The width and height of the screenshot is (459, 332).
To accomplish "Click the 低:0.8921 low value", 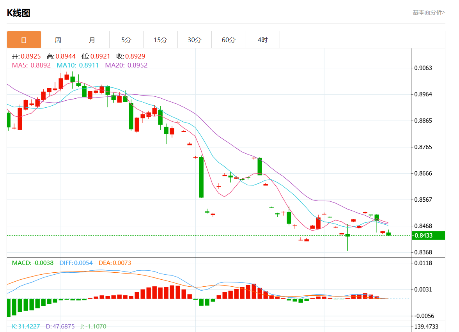I will [96, 56].
